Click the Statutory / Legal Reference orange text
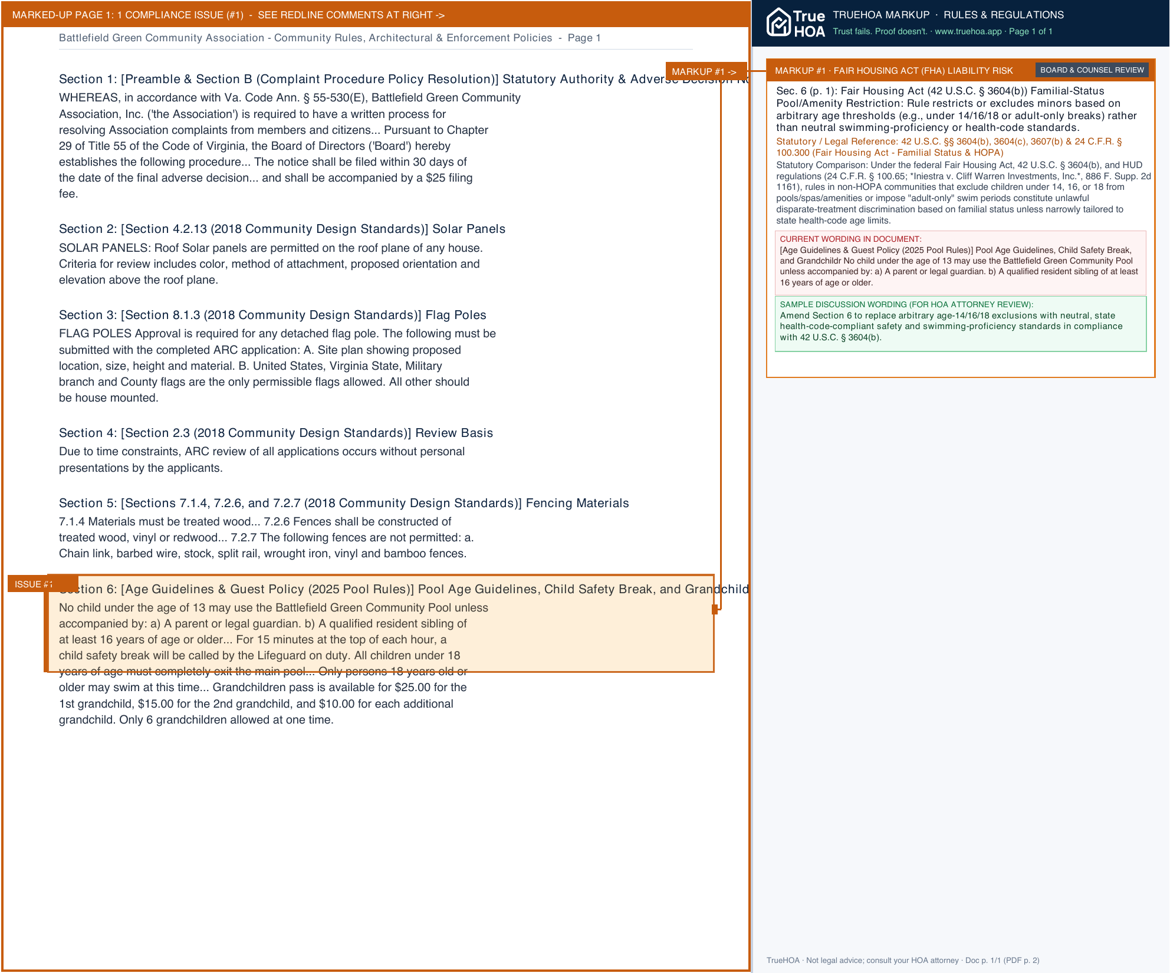The height and width of the screenshot is (973, 1170). click(948, 147)
